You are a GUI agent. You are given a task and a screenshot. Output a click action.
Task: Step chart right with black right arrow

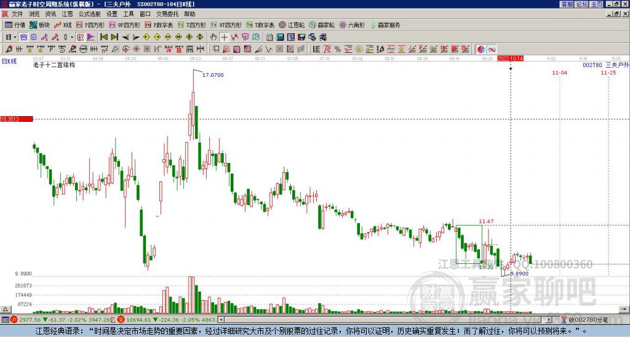click(136, 37)
